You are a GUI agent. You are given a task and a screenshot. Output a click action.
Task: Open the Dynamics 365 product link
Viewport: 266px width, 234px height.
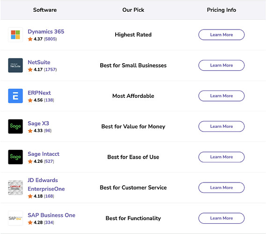[x=46, y=31]
